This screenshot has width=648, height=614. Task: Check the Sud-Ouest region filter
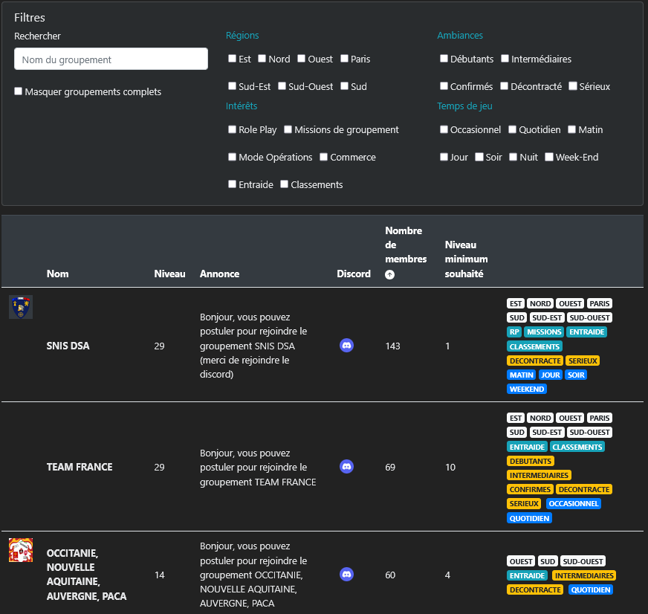282,86
